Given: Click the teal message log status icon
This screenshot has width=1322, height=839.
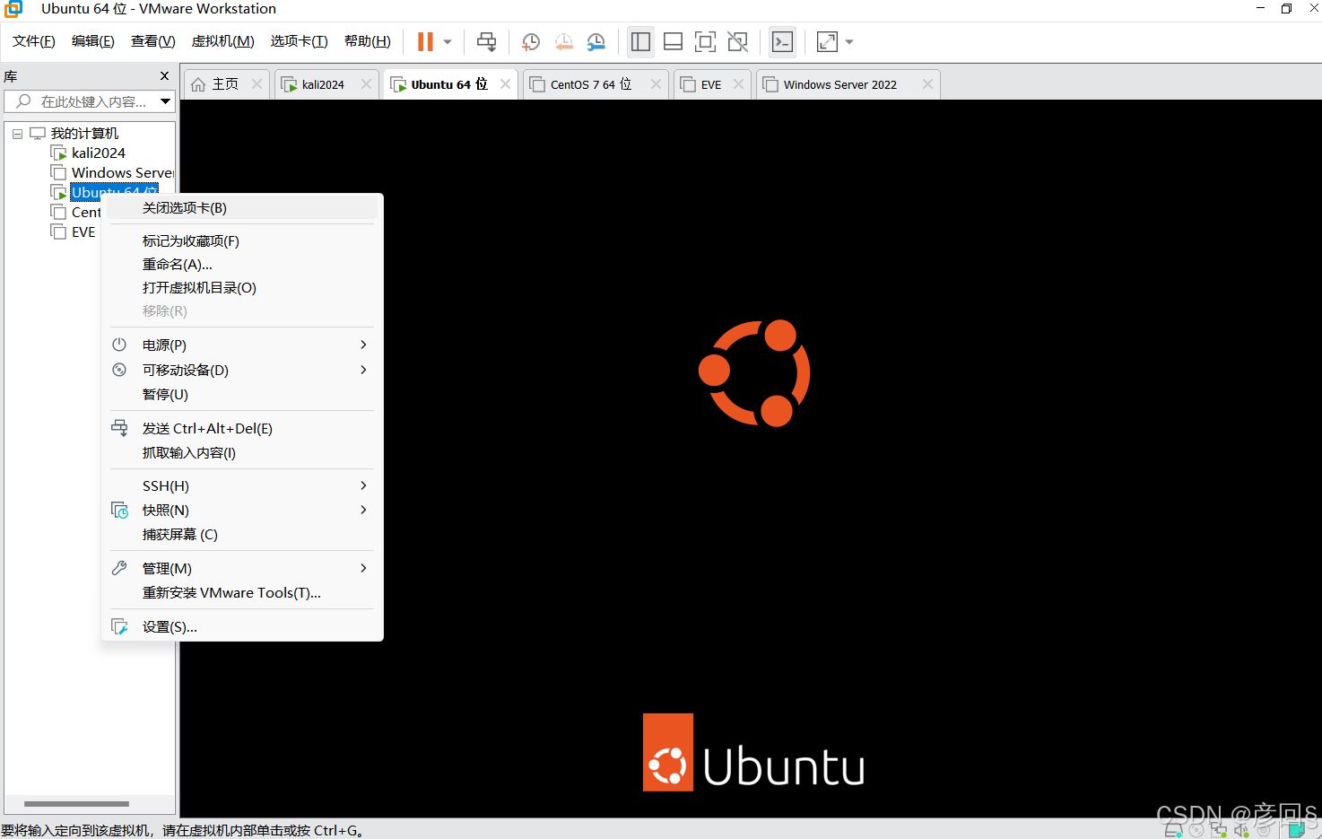Looking at the screenshot, I should (x=1296, y=830).
